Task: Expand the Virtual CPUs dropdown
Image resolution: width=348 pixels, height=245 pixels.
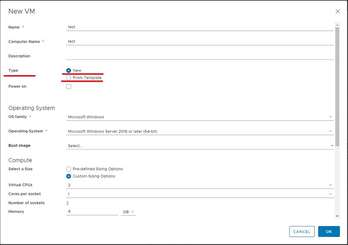Action: coord(200,185)
